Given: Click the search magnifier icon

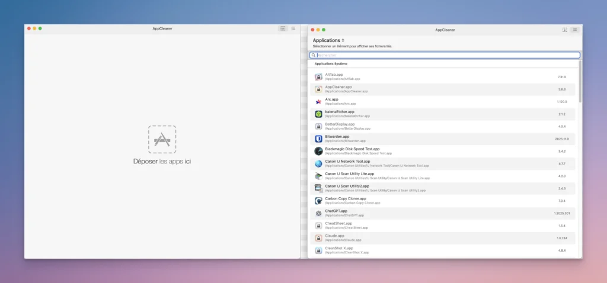Looking at the screenshot, I should [x=314, y=55].
